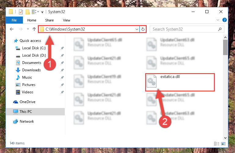Click the New folder icon in title bar
Screen dimensions: 235x153
pos(28,12)
